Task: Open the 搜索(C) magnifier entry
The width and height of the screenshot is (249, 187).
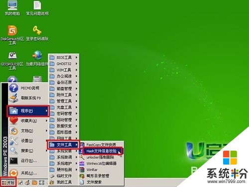Action: [x=28, y=151]
